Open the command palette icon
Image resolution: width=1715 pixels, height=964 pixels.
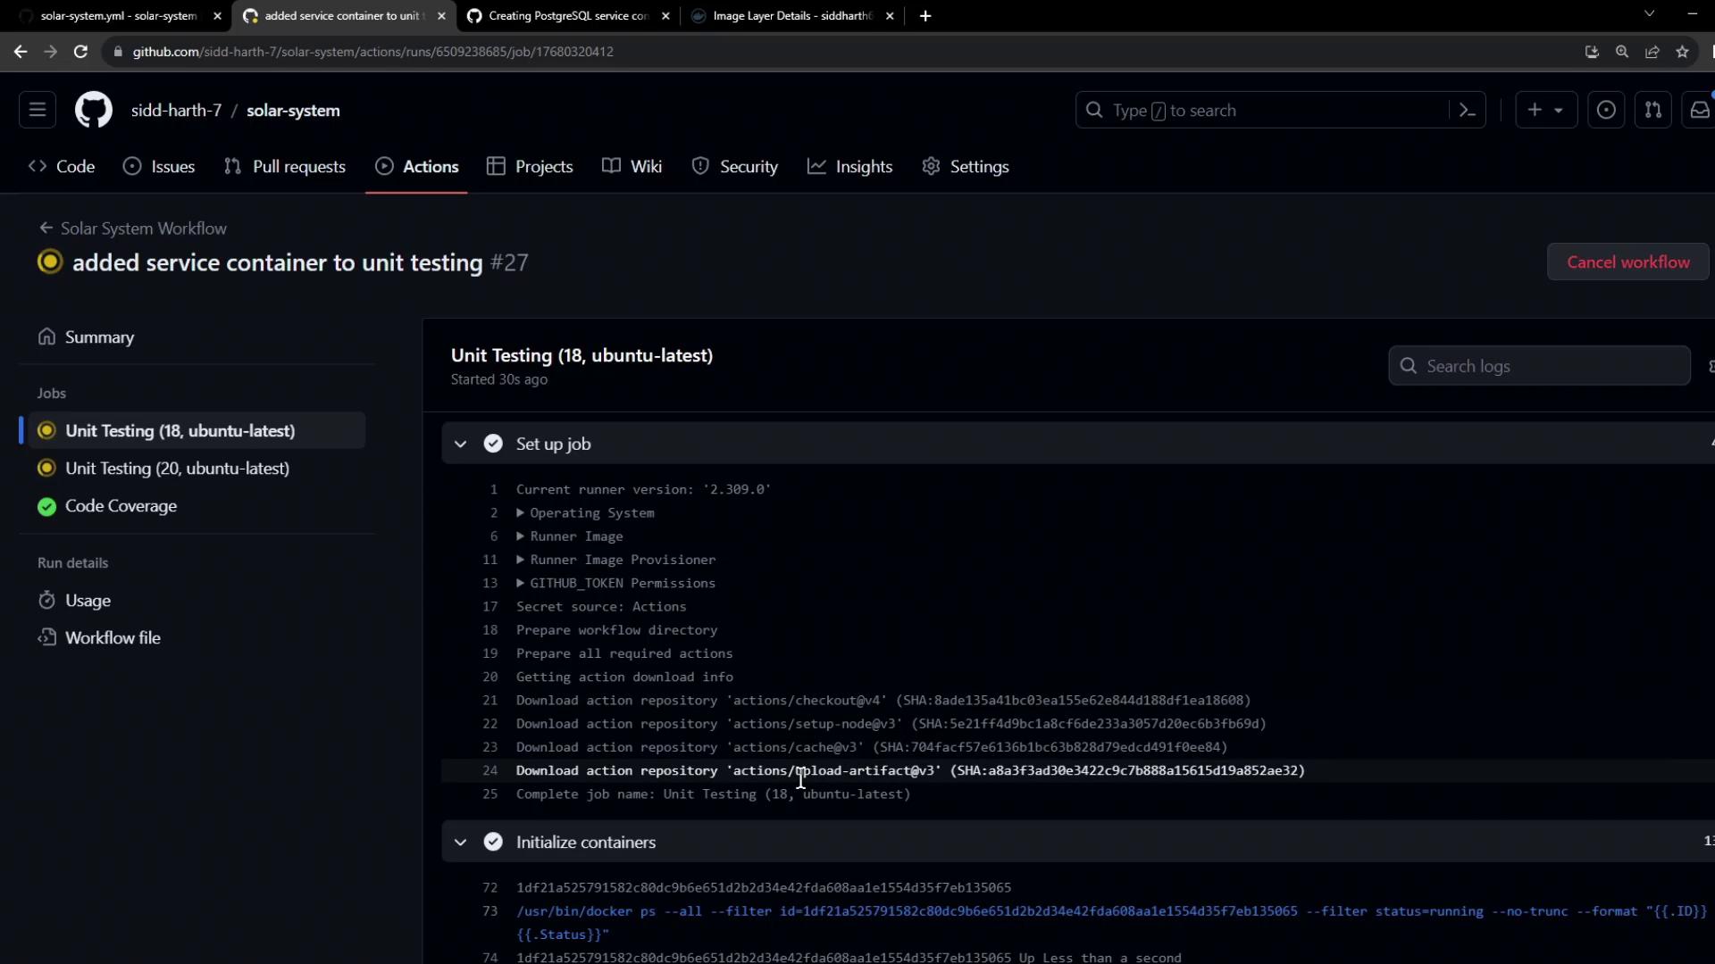[1467, 111]
